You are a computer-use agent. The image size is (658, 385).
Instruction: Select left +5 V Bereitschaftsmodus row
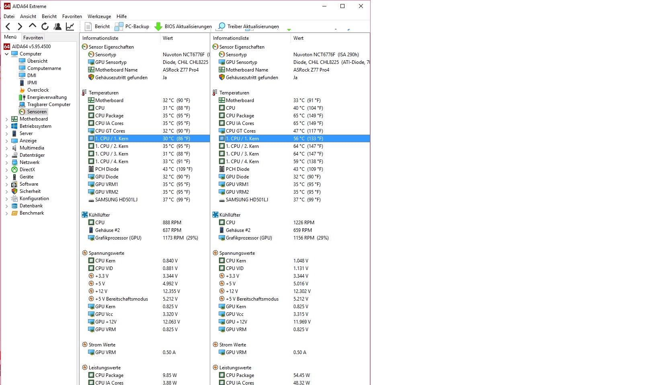point(145,299)
